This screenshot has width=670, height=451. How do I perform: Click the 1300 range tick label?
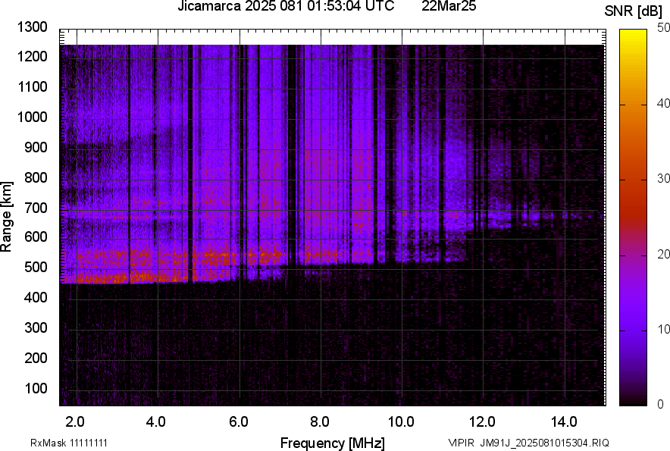33,27
